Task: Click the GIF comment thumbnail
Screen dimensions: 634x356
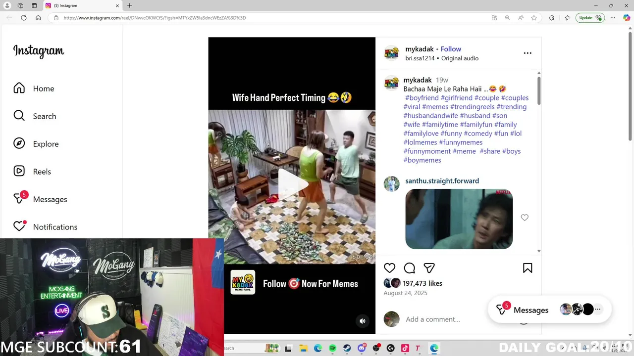Action: coord(459,219)
